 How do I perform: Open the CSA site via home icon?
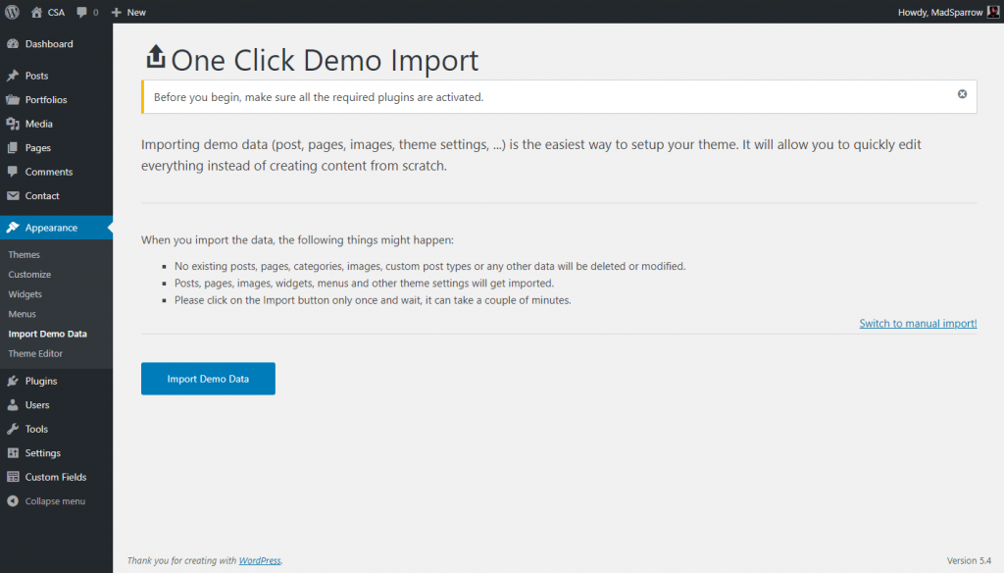(x=37, y=12)
